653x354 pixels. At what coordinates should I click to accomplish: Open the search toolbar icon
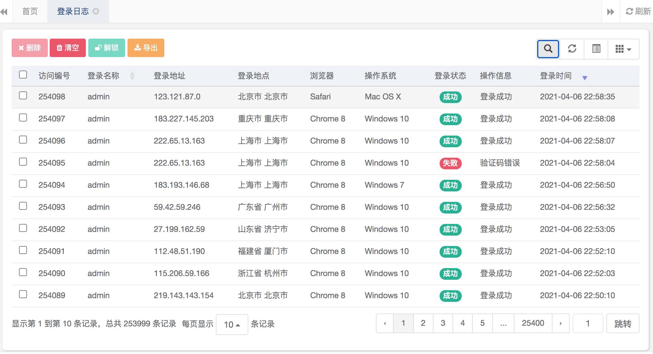pos(548,49)
